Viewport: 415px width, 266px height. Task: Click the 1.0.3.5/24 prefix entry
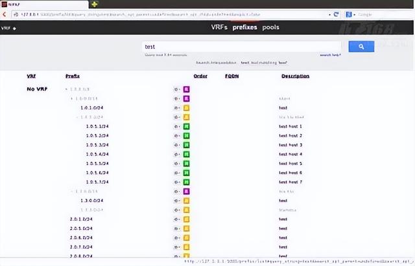pyautogui.click(x=99, y=164)
